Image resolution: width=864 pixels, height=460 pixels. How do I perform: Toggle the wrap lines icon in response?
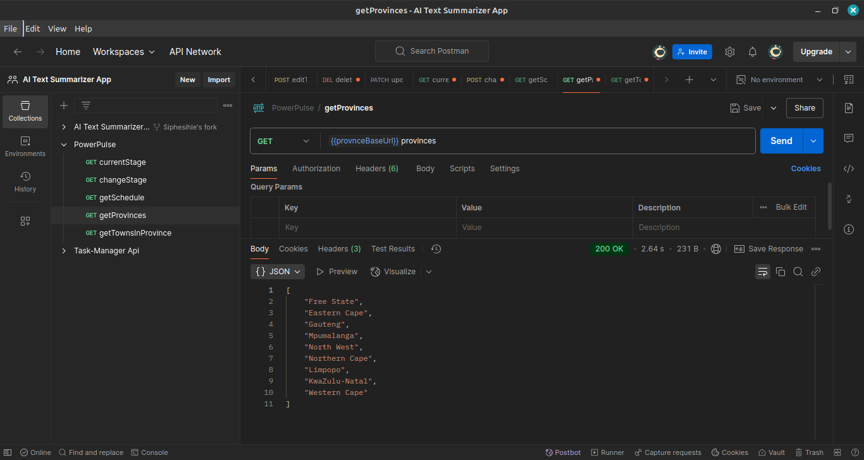pos(763,272)
